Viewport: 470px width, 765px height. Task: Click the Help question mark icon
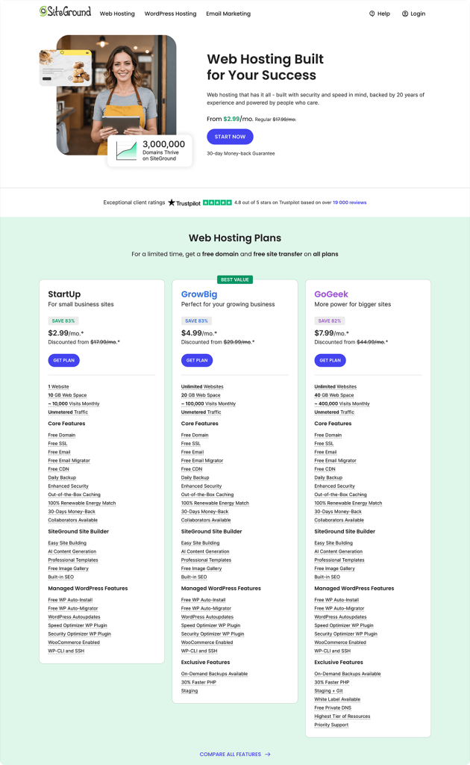372,13
